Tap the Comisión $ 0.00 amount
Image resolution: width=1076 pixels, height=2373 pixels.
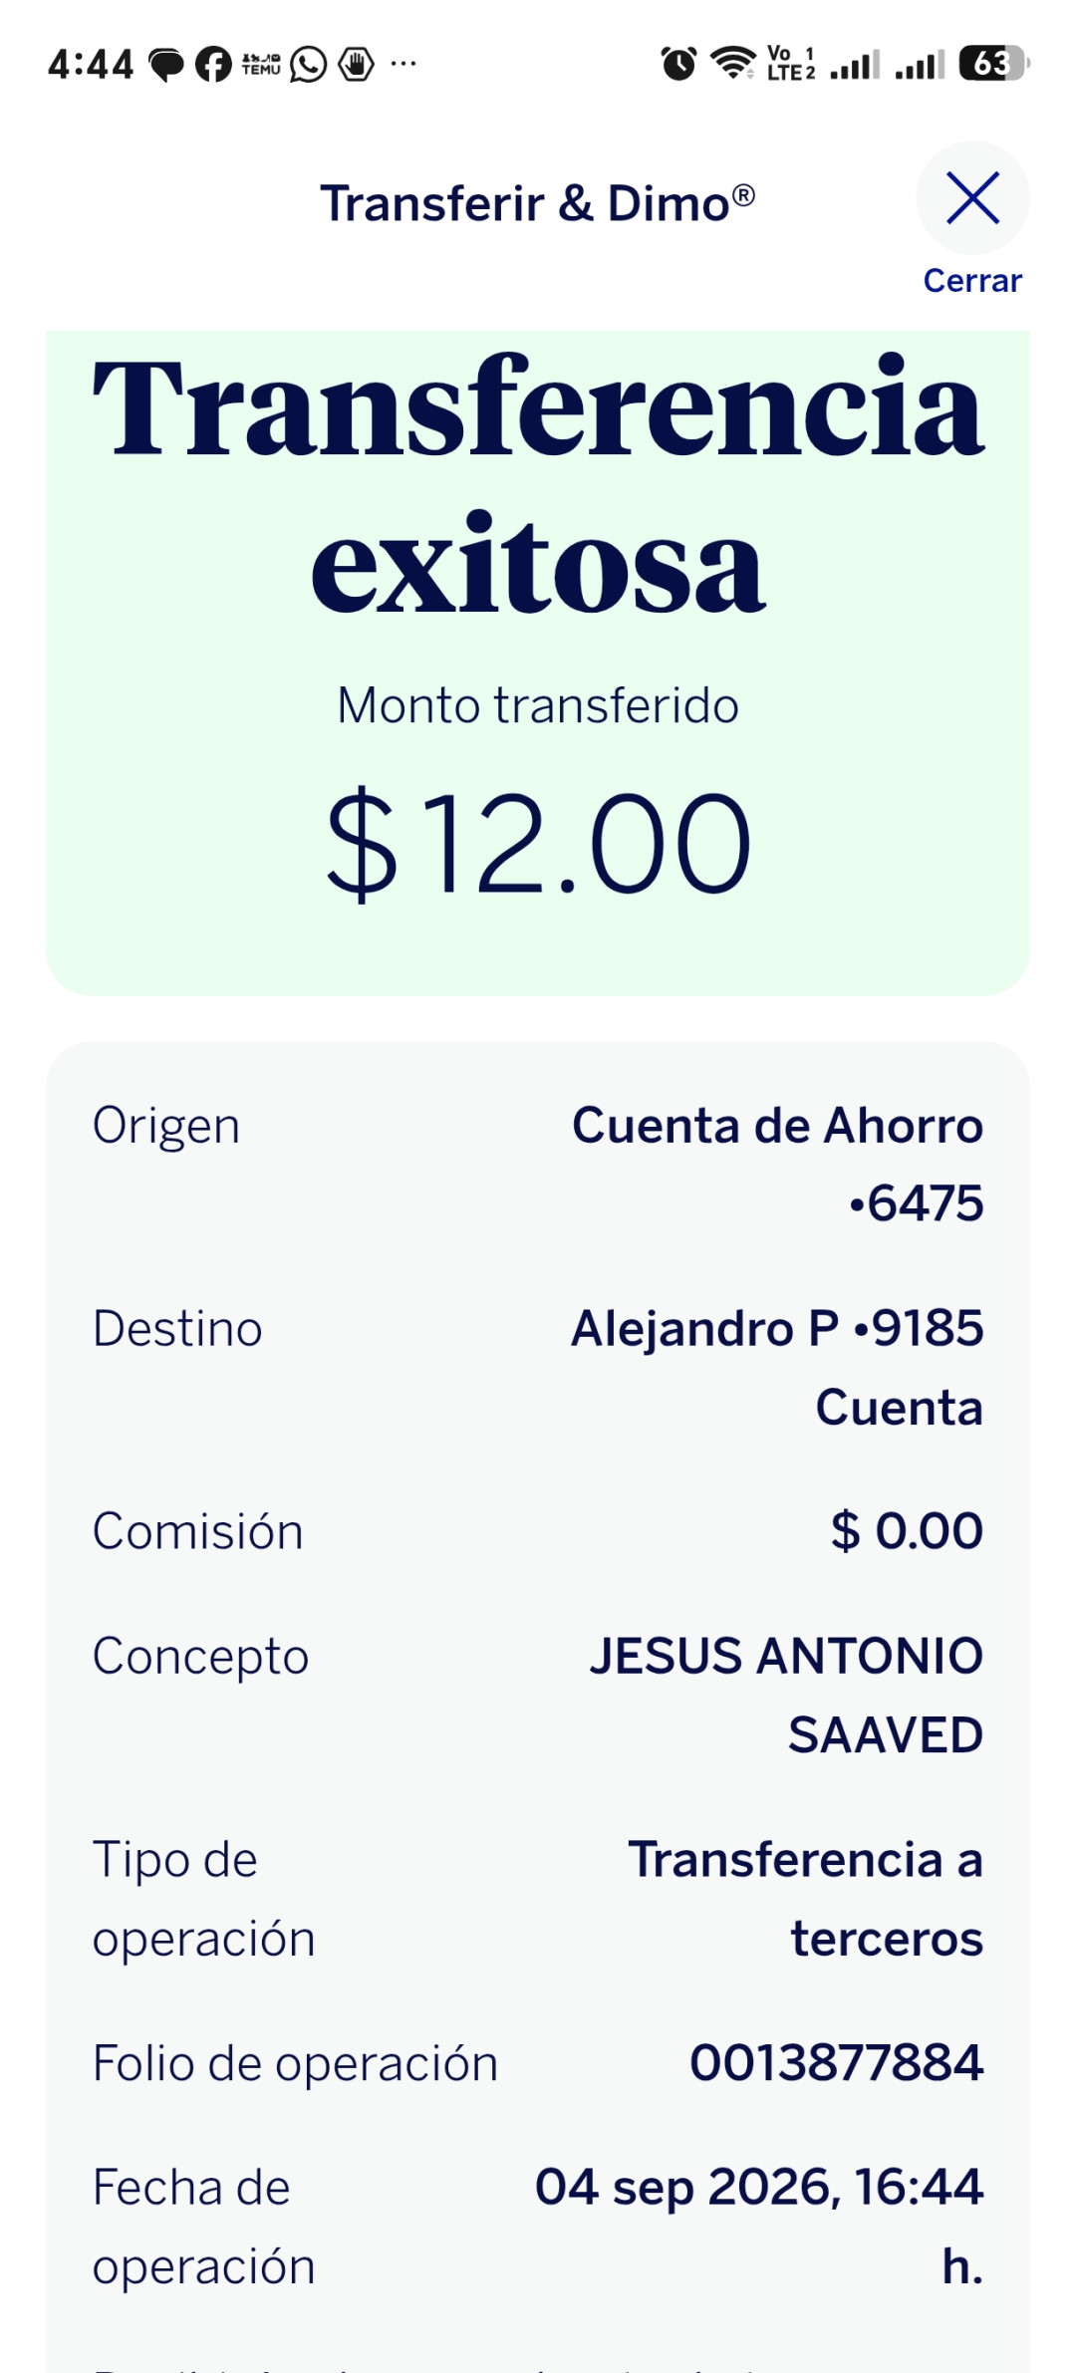907,1530
